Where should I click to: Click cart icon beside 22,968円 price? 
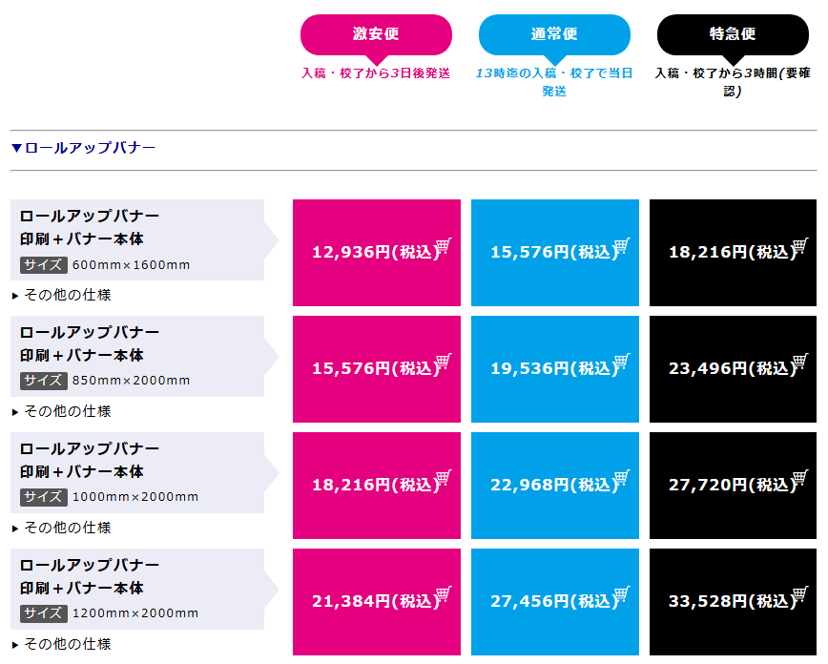(621, 479)
